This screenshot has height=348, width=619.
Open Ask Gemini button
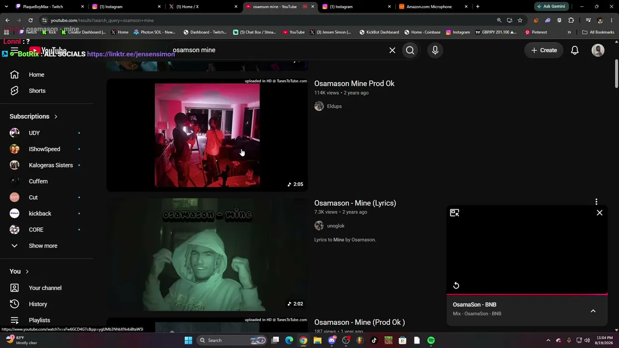click(x=551, y=7)
